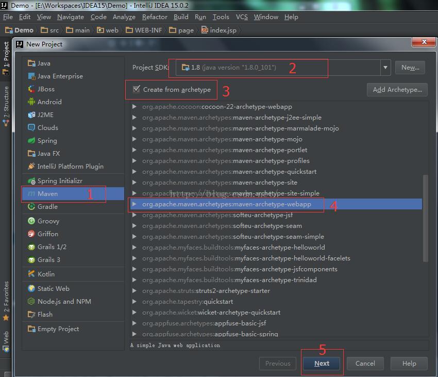
Task: Expand maven-archetype-marmalade-mojo node
Action: 134,128
